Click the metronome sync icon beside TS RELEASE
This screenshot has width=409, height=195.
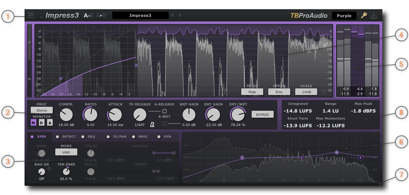(x=152, y=124)
